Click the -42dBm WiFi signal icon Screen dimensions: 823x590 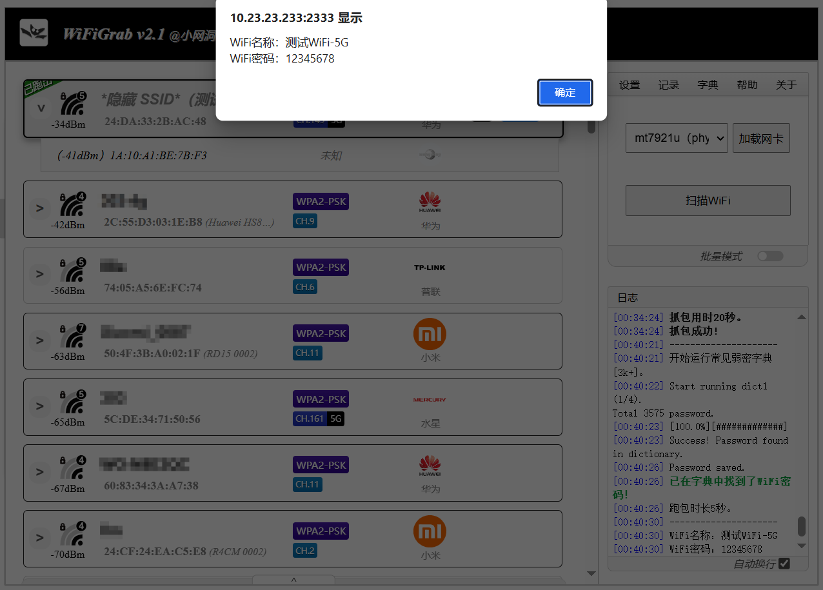pyautogui.click(x=73, y=204)
